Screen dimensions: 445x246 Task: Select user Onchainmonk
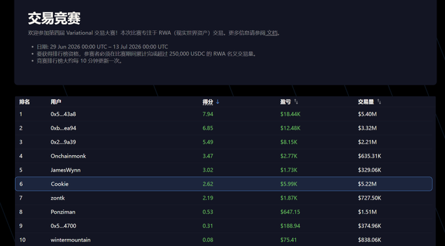tap(69, 156)
